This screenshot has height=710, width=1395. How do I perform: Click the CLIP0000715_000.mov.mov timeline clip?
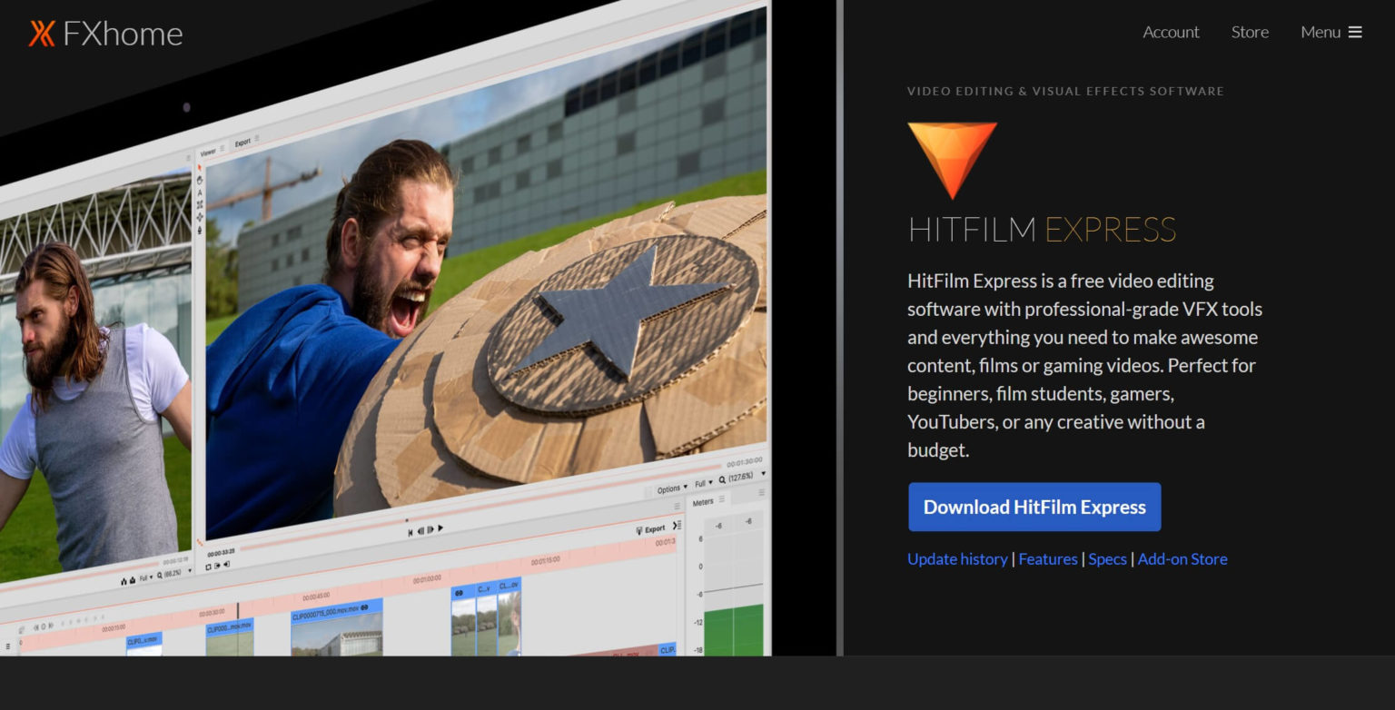coord(336,627)
